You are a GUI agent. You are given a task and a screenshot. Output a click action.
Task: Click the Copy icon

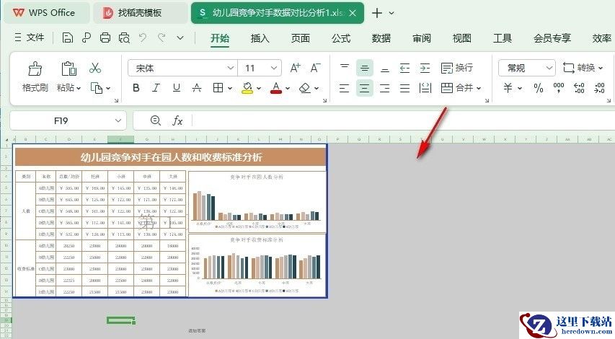97,88
